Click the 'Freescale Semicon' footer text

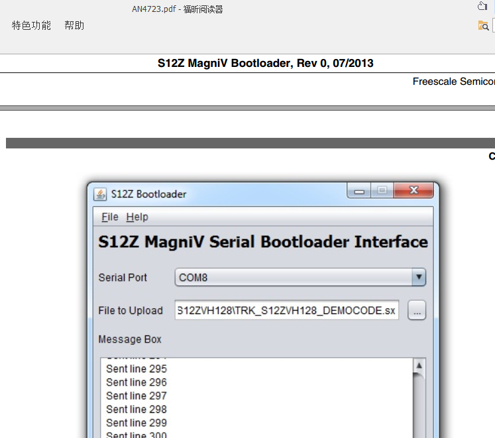click(x=454, y=82)
